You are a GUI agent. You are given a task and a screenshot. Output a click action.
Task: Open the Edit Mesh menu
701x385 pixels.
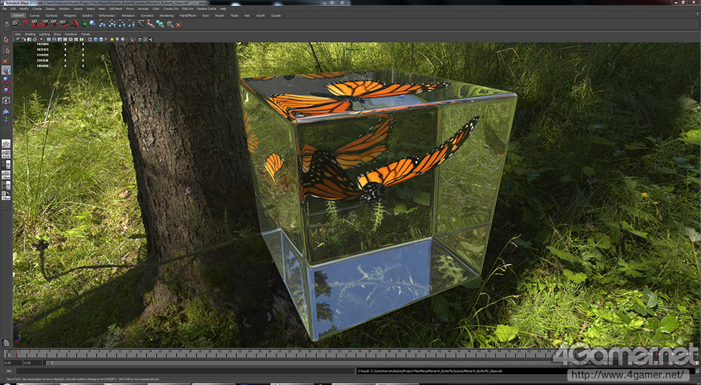[116, 8]
